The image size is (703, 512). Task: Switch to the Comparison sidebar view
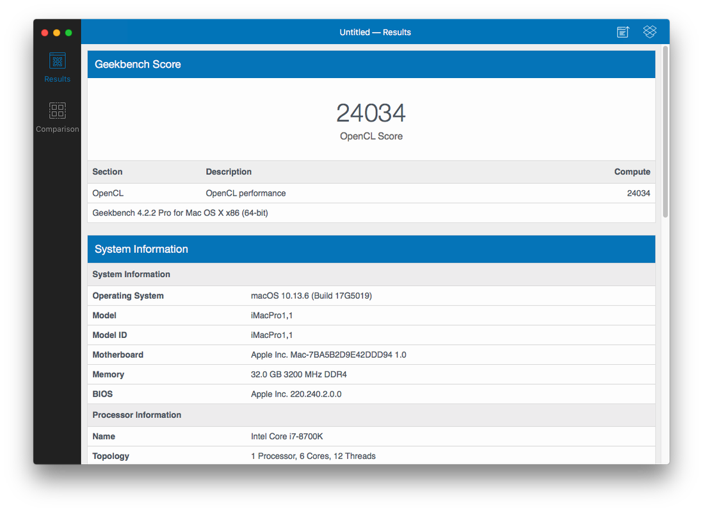coord(58,118)
